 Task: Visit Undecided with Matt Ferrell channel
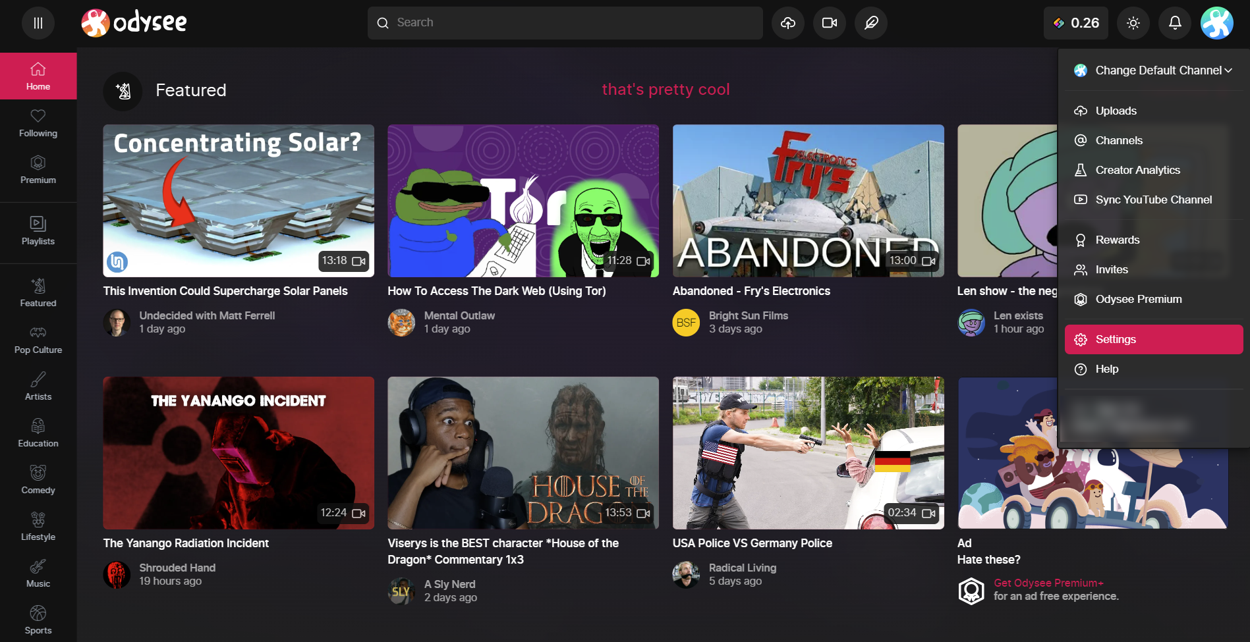[x=207, y=315]
